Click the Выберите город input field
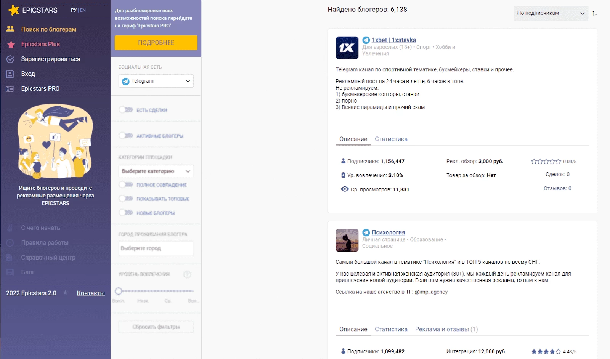This screenshot has width=610, height=359. coord(156,248)
